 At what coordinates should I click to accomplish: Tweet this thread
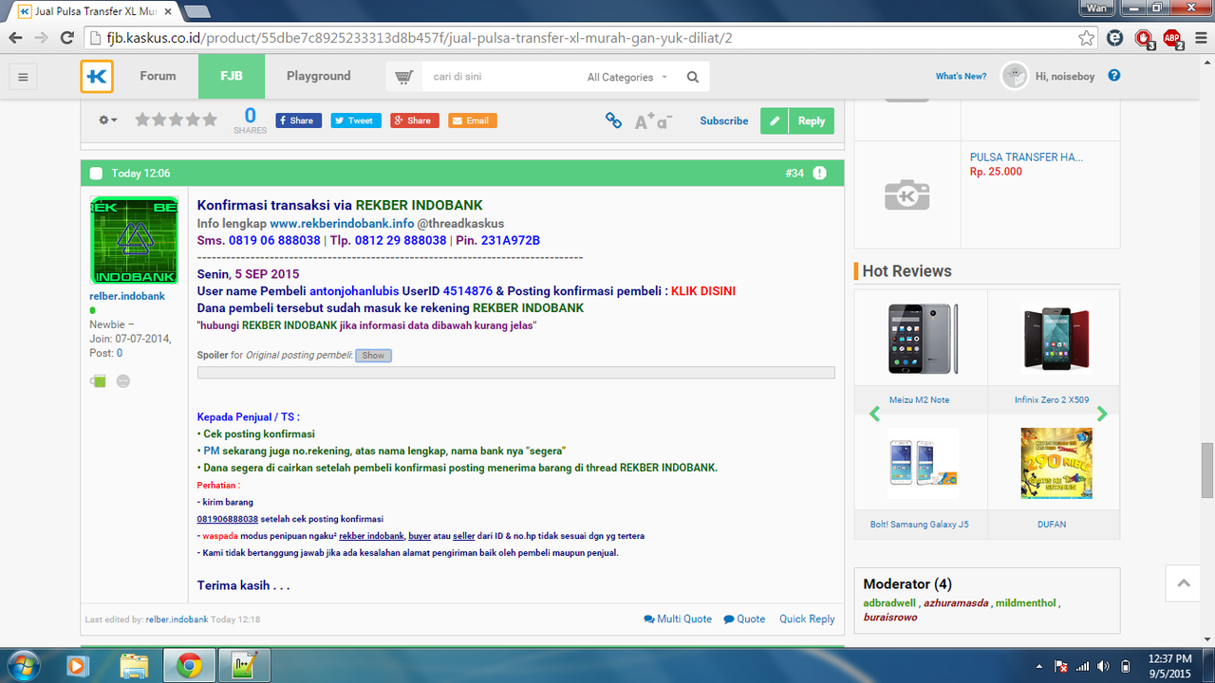click(x=356, y=120)
